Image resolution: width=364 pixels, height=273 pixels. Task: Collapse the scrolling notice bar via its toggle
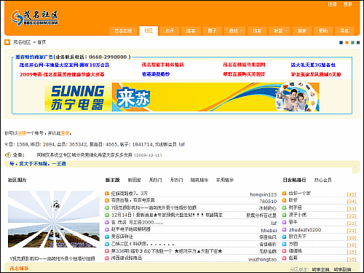[355, 167]
